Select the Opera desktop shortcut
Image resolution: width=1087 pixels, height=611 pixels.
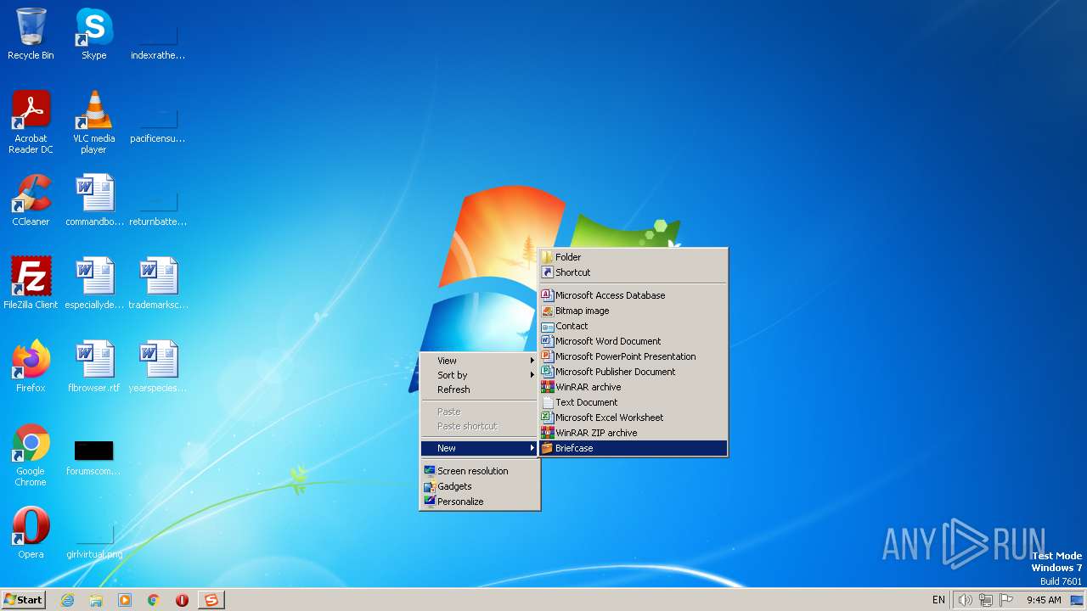coord(31,533)
